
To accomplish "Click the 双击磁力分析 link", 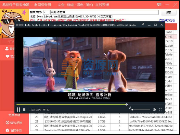I will point(167,20).
